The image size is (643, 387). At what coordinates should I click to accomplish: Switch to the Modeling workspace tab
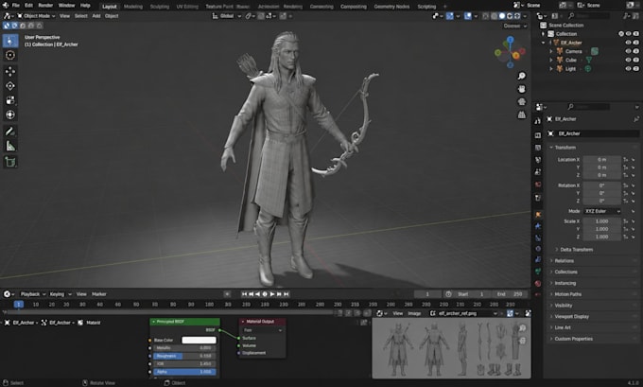(x=133, y=7)
